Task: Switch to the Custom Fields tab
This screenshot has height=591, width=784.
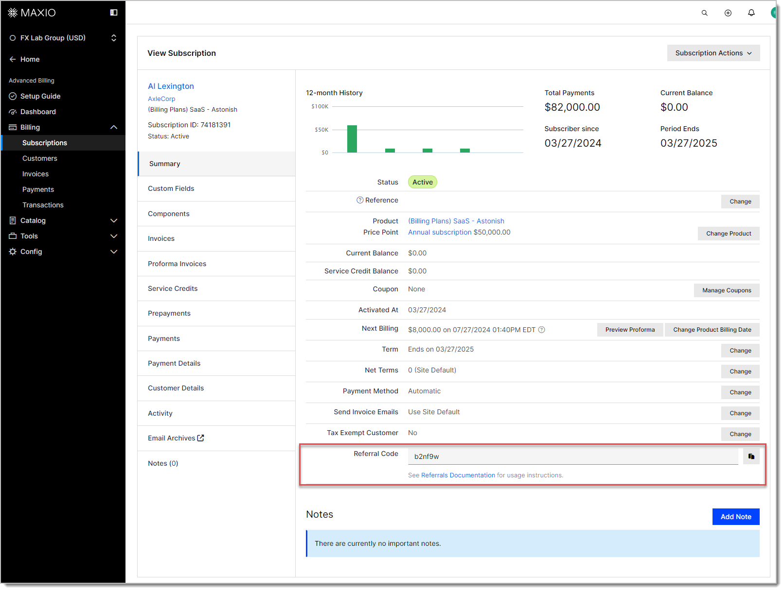Action: [x=171, y=188]
